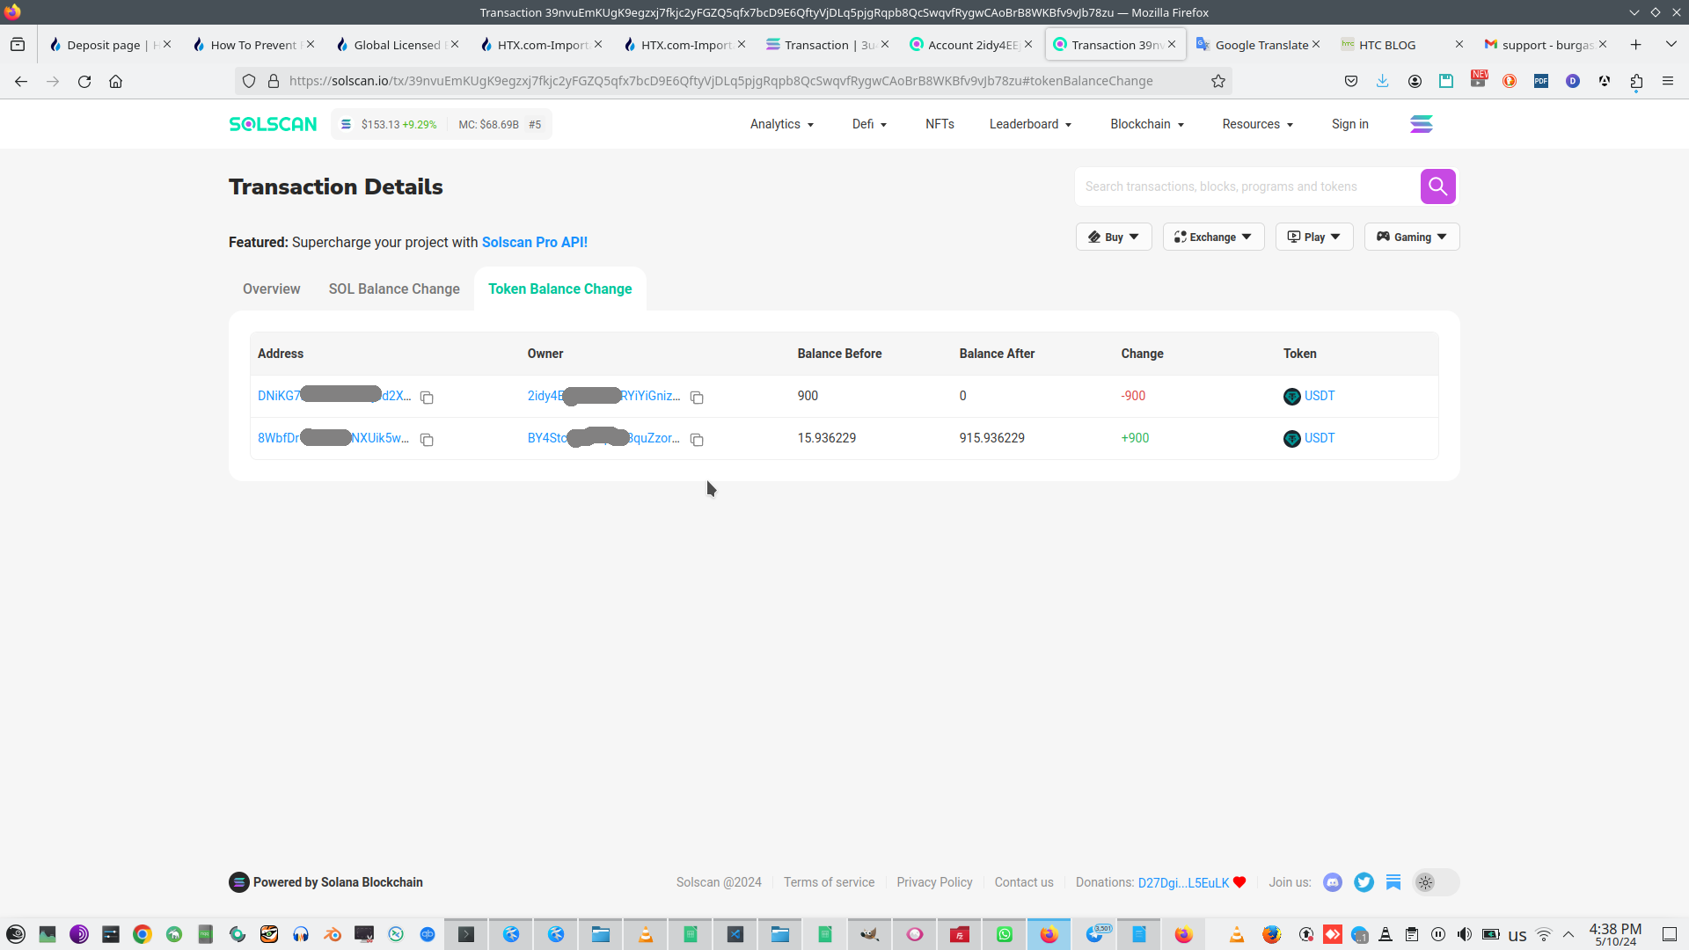Switch to the Overview tab
This screenshot has height=950, width=1689.
coord(271,289)
